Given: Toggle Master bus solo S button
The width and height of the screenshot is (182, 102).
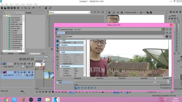Looking at the screenshot, I should [x=177, y=18].
